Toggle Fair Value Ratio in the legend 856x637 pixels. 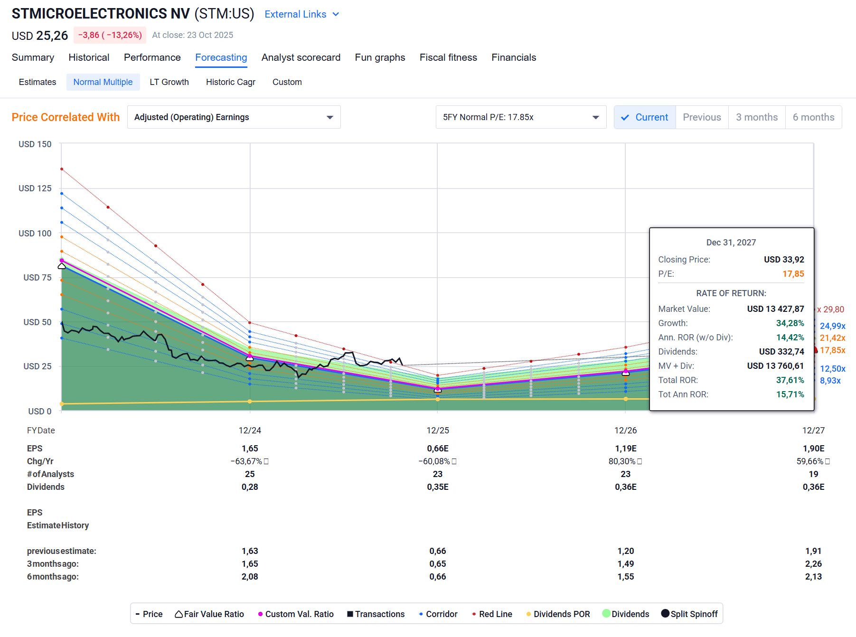209,614
